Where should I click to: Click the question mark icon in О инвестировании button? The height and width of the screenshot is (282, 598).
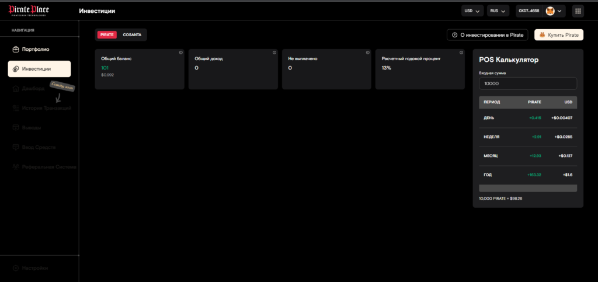click(454, 35)
